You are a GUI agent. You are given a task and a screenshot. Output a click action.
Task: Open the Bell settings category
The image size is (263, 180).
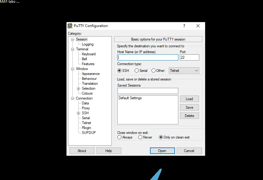[x=84, y=59]
